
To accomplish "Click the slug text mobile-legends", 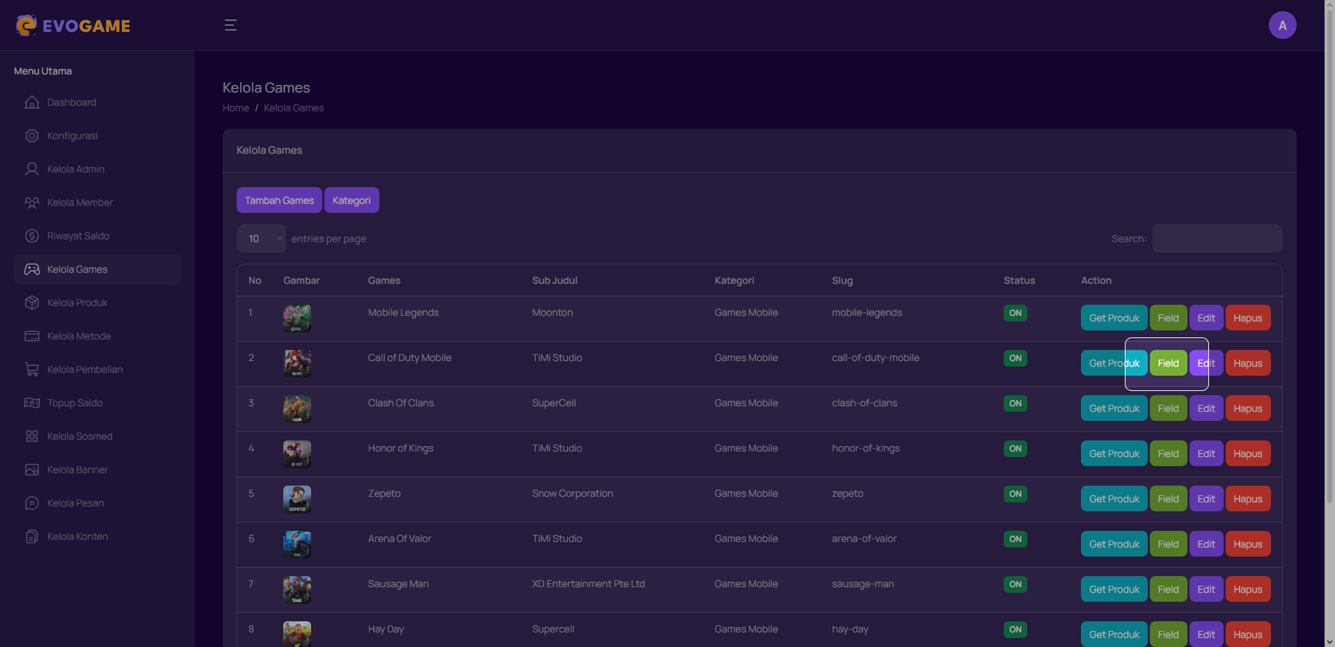I will pos(867,313).
